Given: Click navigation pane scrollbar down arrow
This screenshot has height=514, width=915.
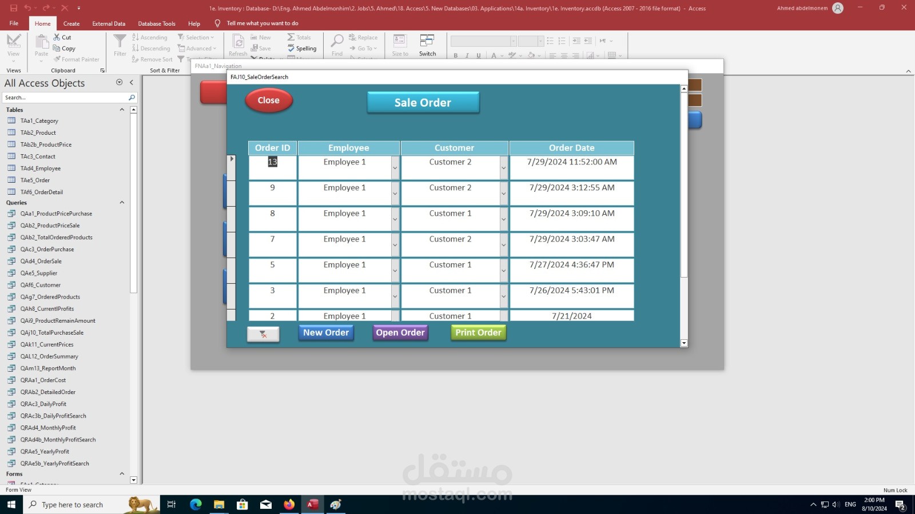Looking at the screenshot, I should point(133,480).
